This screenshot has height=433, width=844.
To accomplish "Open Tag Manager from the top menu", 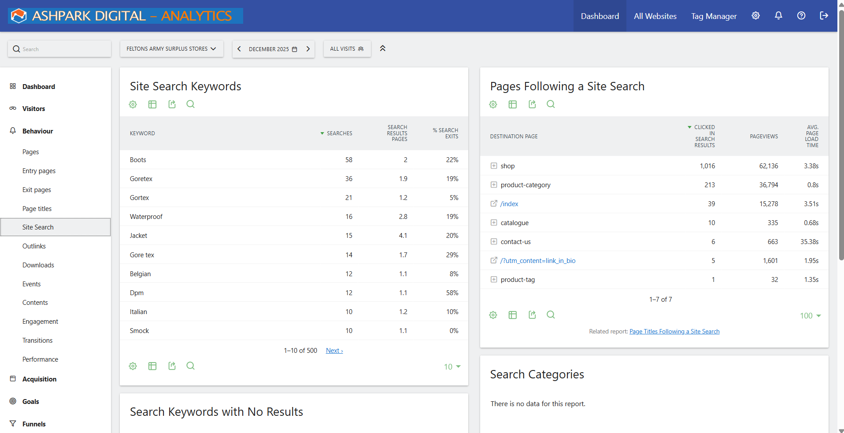I will click(x=714, y=16).
